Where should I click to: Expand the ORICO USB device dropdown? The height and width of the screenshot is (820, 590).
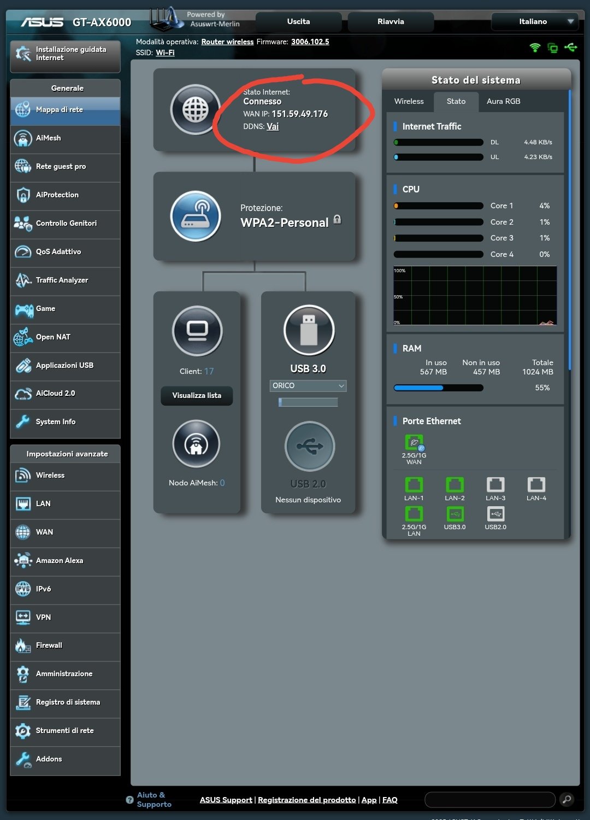click(x=308, y=386)
